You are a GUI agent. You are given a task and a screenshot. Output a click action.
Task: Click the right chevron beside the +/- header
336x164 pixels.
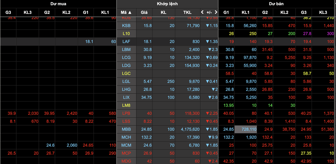pos(216,12)
